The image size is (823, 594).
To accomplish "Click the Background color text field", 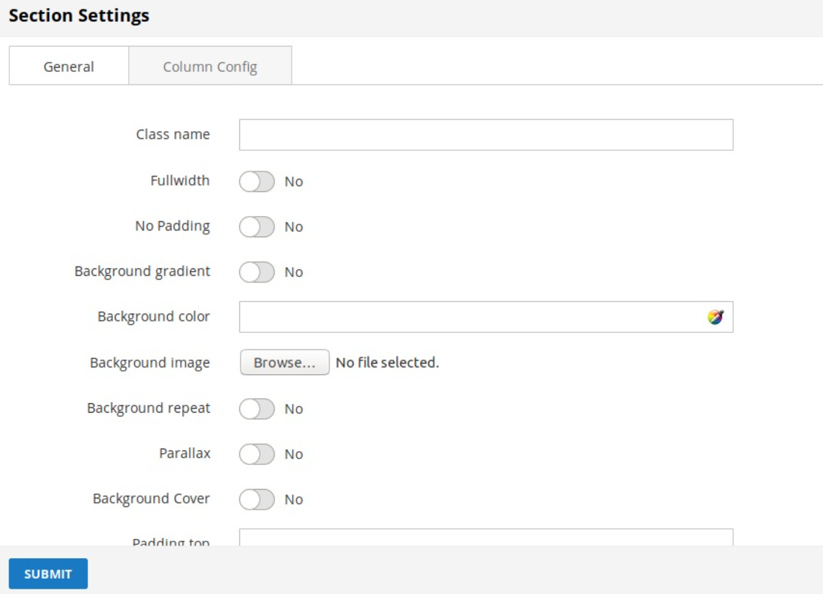I will 471,317.
